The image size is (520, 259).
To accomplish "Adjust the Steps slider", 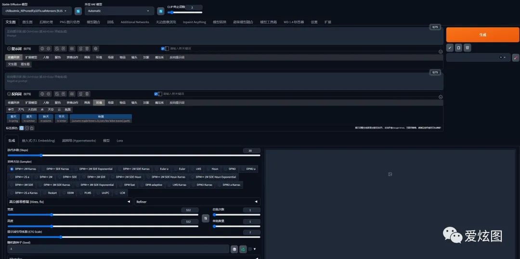I will pos(134,155).
